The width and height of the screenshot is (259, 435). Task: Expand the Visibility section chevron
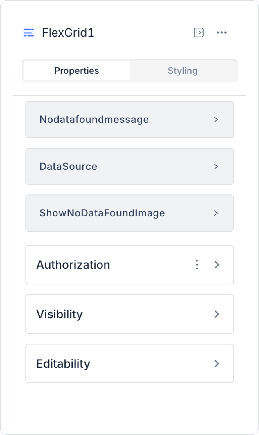click(x=217, y=314)
